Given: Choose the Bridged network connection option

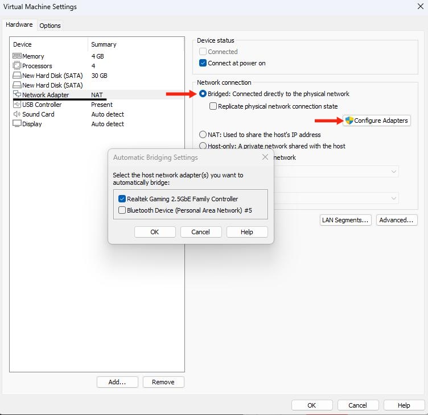Looking at the screenshot, I should point(203,94).
